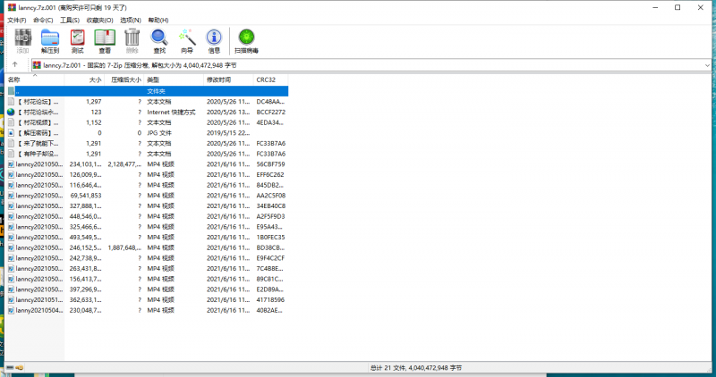Image resolution: width=716 pixels, height=377 pixels.
Task: Open the 选项(N) menu
Action: [x=132, y=19]
